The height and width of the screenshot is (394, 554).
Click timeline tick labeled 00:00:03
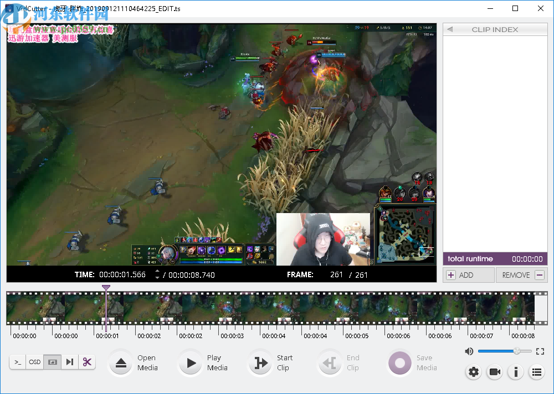click(232, 336)
